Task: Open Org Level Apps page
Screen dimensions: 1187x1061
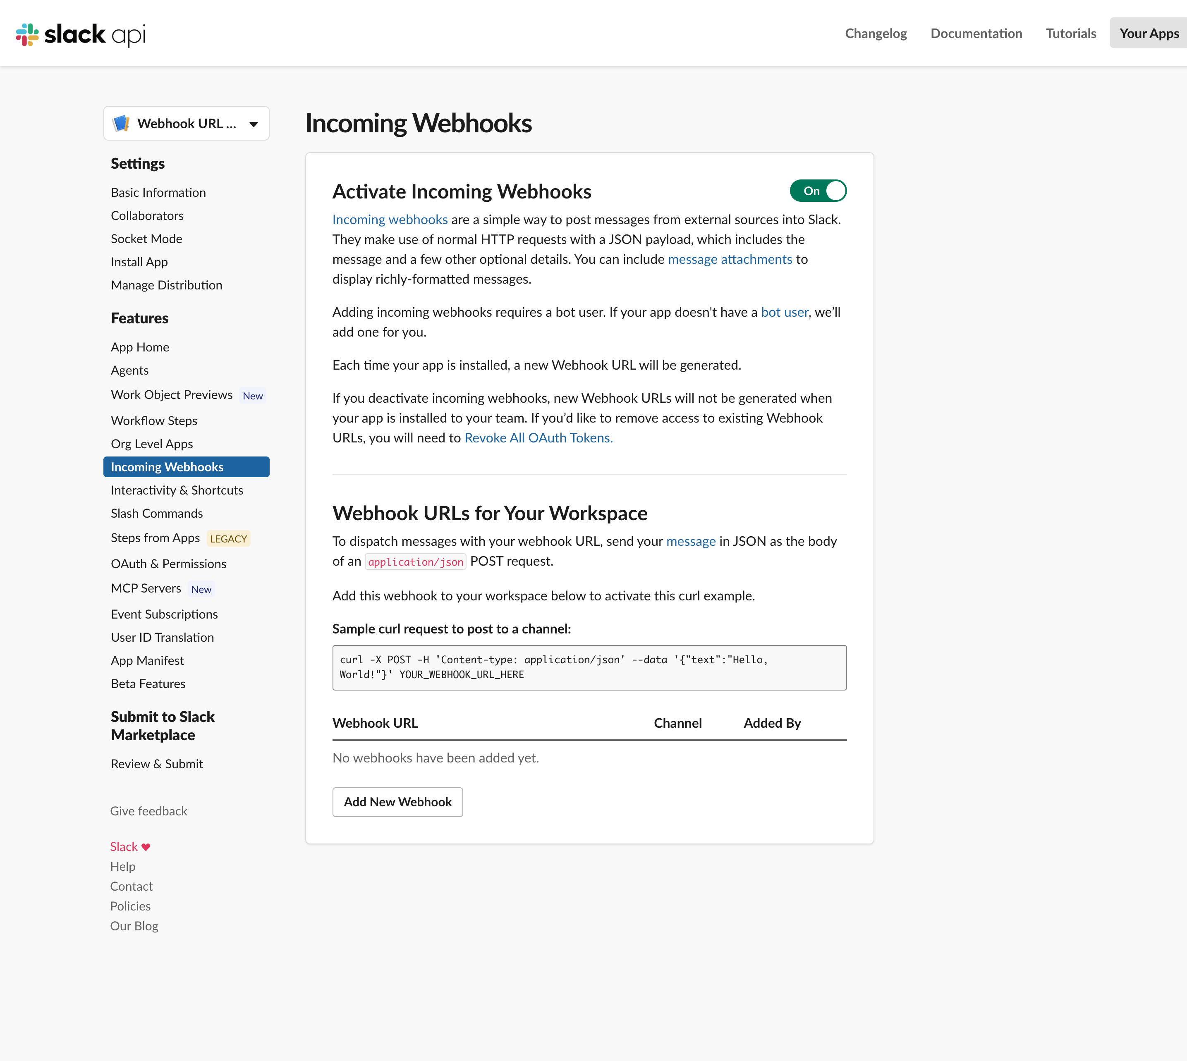Action: 152,444
